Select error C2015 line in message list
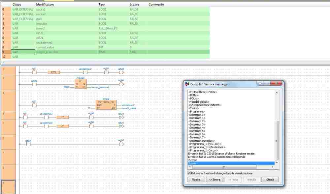 pyautogui.click(x=221, y=153)
